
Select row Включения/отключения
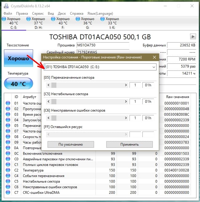(98, 153)
